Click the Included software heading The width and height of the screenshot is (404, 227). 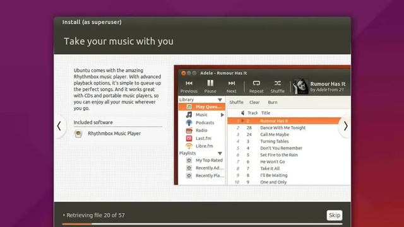[93, 122]
